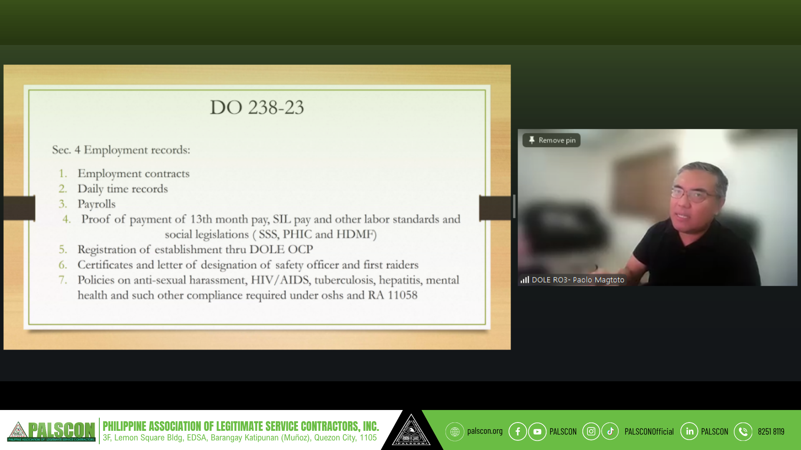The width and height of the screenshot is (801, 450).
Task: Click the phone call icon
Action: coord(743,432)
